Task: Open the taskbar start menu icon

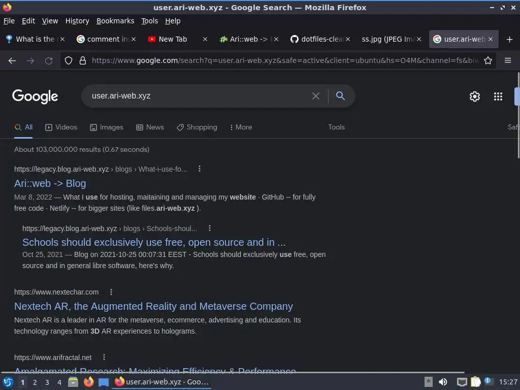Action: [8, 382]
